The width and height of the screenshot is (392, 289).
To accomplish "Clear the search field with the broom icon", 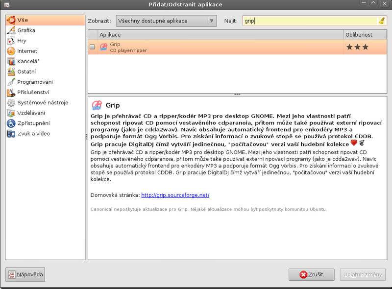I will pos(382,21).
